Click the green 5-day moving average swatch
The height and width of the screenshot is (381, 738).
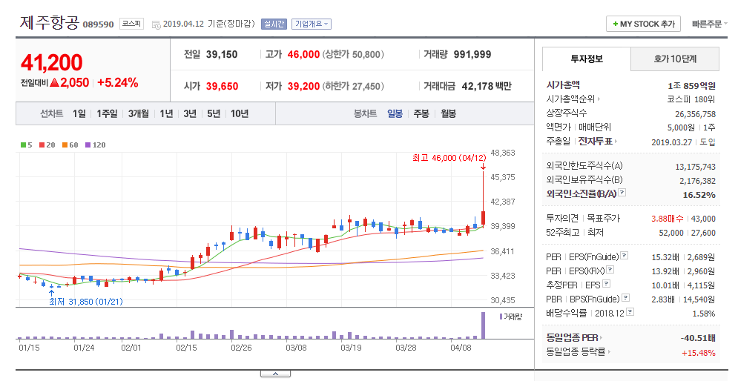[23, 145]
